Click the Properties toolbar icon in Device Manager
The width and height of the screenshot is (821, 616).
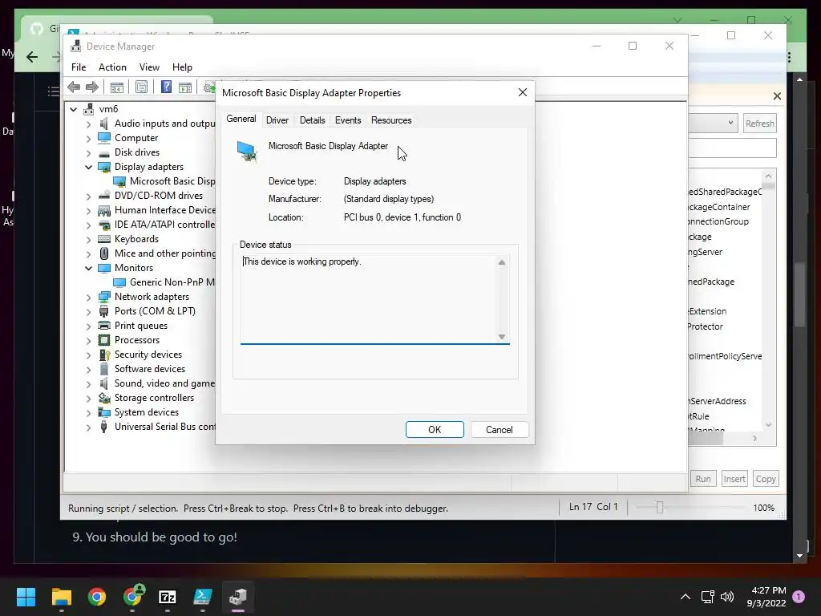(141, 87)
